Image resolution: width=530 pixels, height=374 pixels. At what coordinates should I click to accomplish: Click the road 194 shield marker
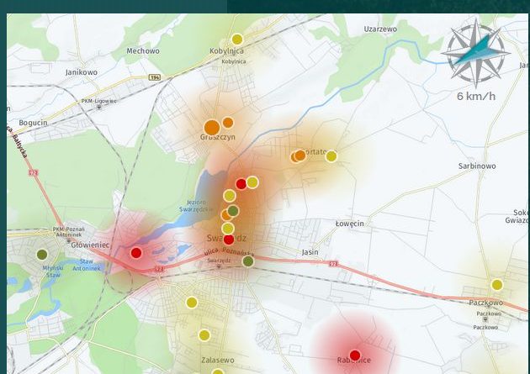155,77
